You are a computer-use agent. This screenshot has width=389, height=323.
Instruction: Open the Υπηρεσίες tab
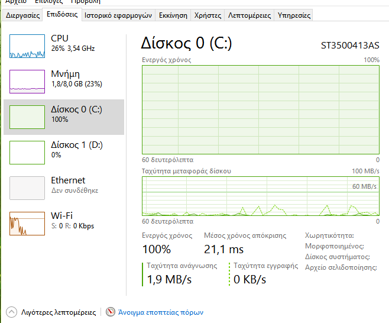click(294, 15)
